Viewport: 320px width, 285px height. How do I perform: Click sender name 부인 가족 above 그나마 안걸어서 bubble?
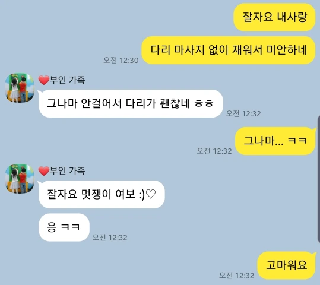pos(67,80)
